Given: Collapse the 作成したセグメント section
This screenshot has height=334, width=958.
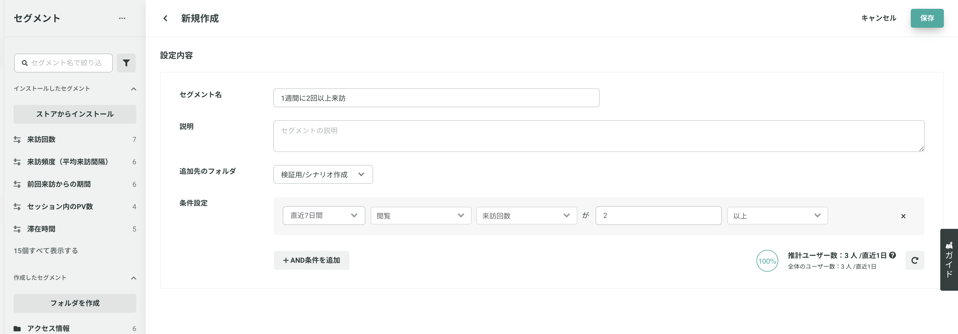Looking at the screenshot, I should tap(133, 278).
